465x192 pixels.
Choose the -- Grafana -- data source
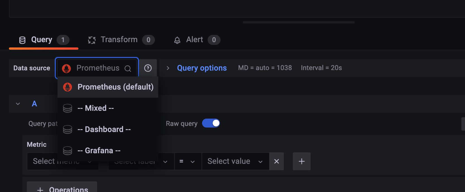tap(108, 150)
